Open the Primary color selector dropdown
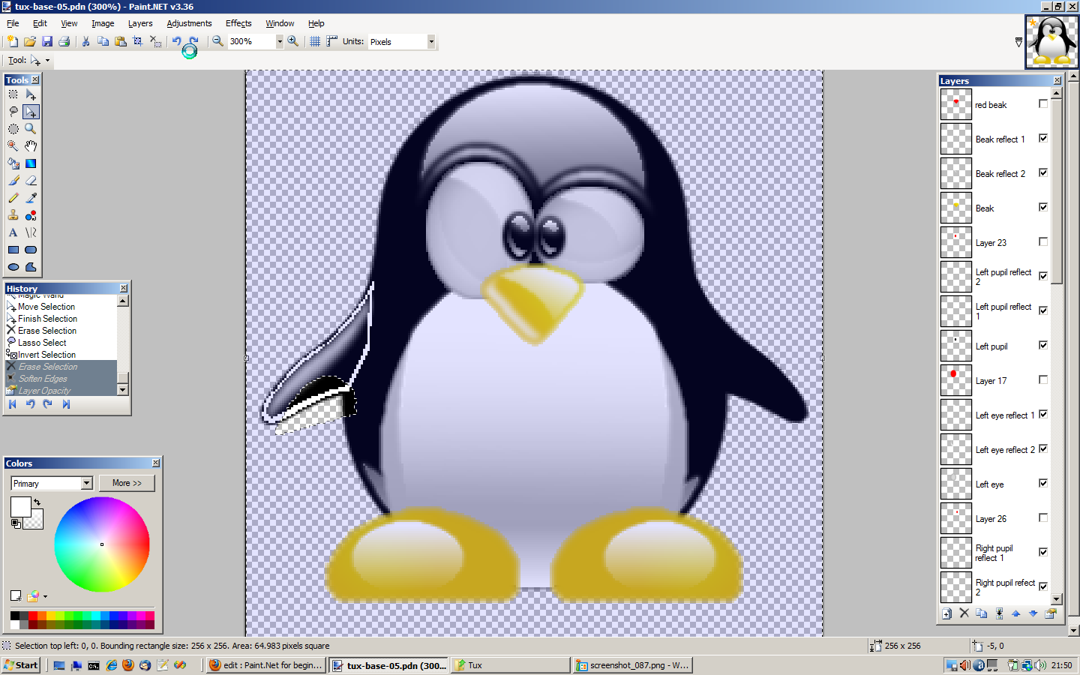Screen dimensions: 1080x675 [86, 484]
